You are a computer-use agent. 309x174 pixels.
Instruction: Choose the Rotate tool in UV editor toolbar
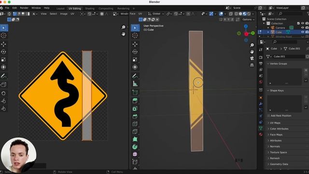click(3, 52)
